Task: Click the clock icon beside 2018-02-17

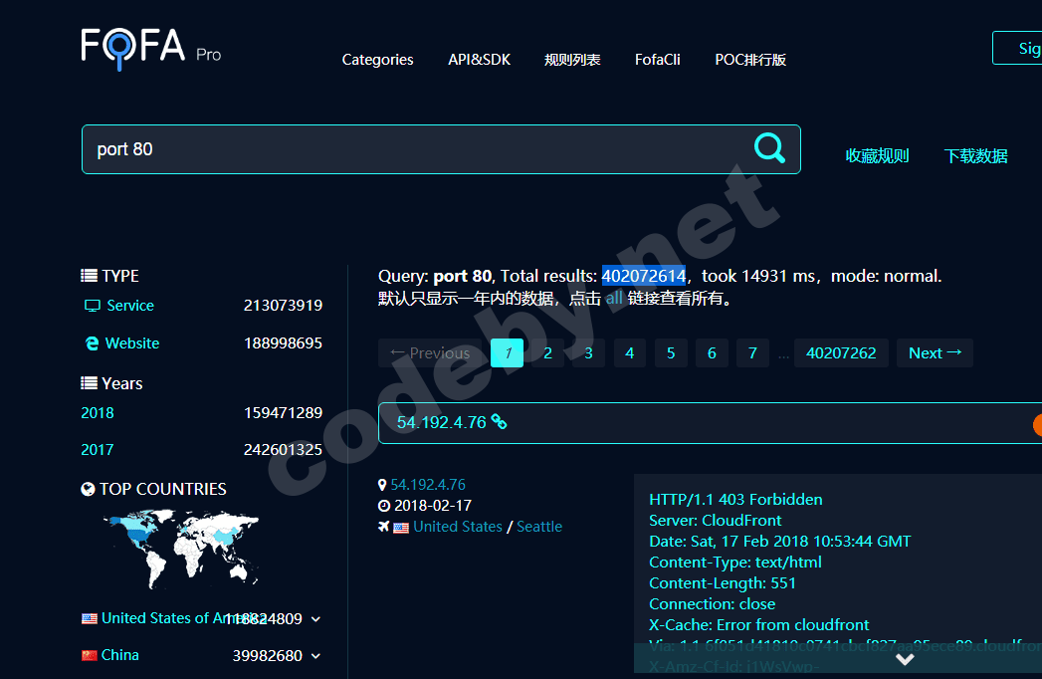Action: [384, 506]
